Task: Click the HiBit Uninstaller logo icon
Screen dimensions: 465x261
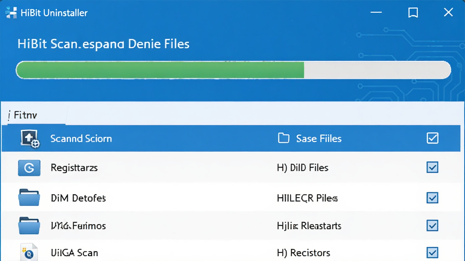Action: tap(11, 13)
